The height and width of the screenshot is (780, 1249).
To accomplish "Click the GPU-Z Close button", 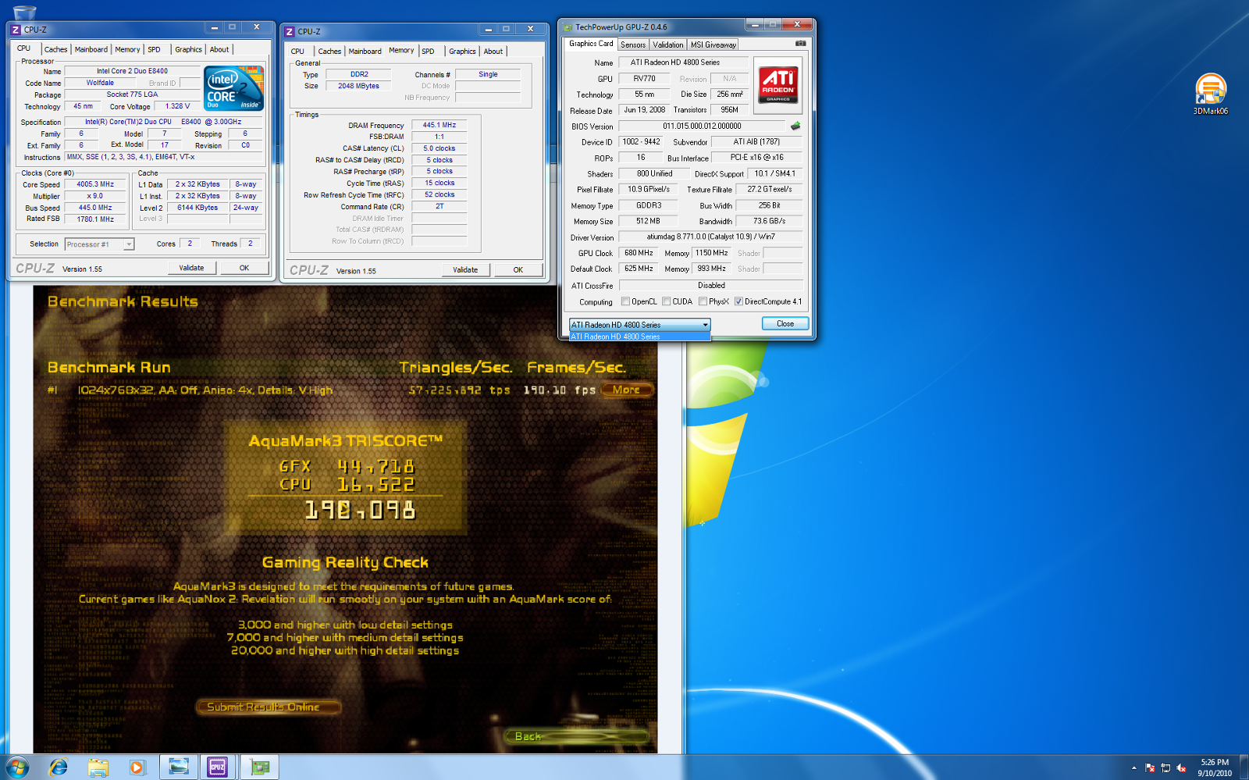I will pos(785,324).
